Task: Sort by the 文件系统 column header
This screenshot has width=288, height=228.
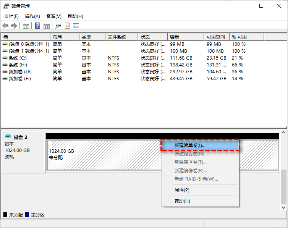Action: 122,37
